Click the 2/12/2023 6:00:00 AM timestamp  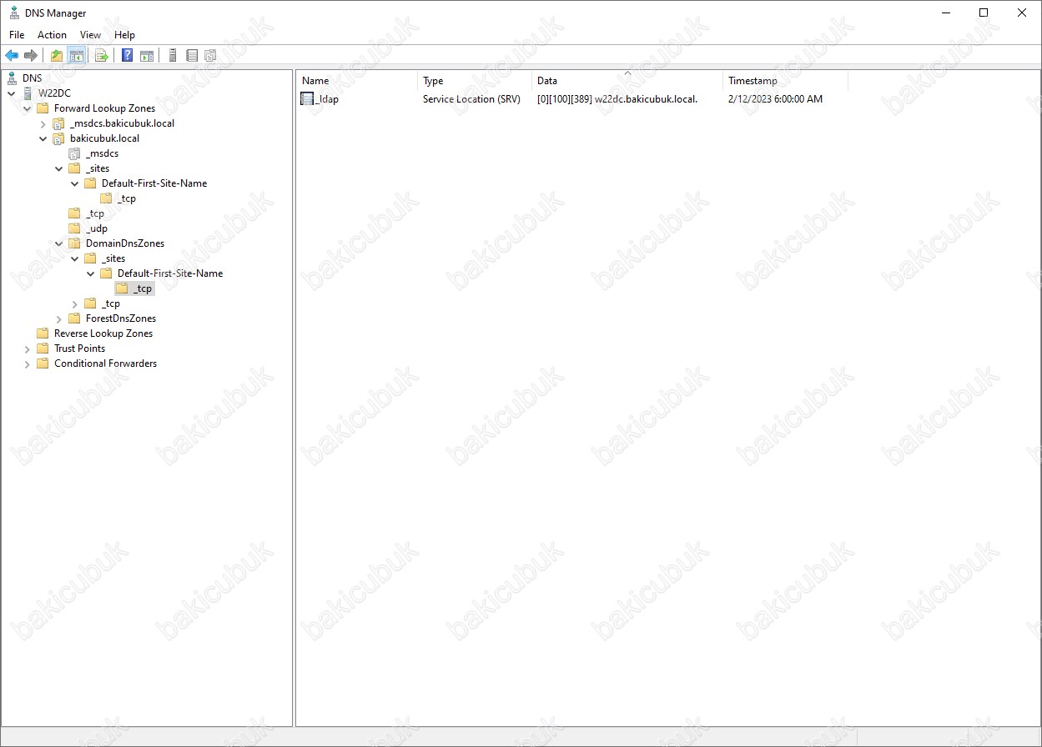(x=775, y=99)
